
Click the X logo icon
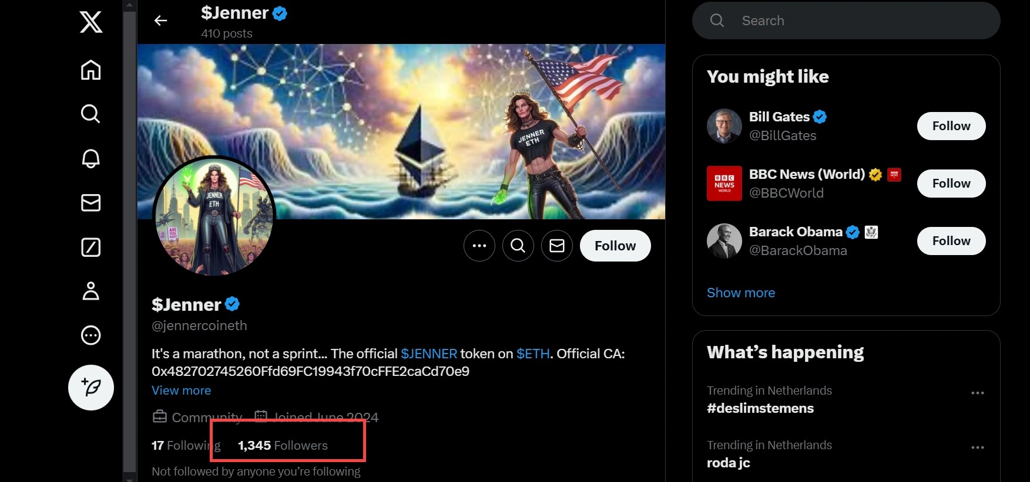(x=91, y=22)
